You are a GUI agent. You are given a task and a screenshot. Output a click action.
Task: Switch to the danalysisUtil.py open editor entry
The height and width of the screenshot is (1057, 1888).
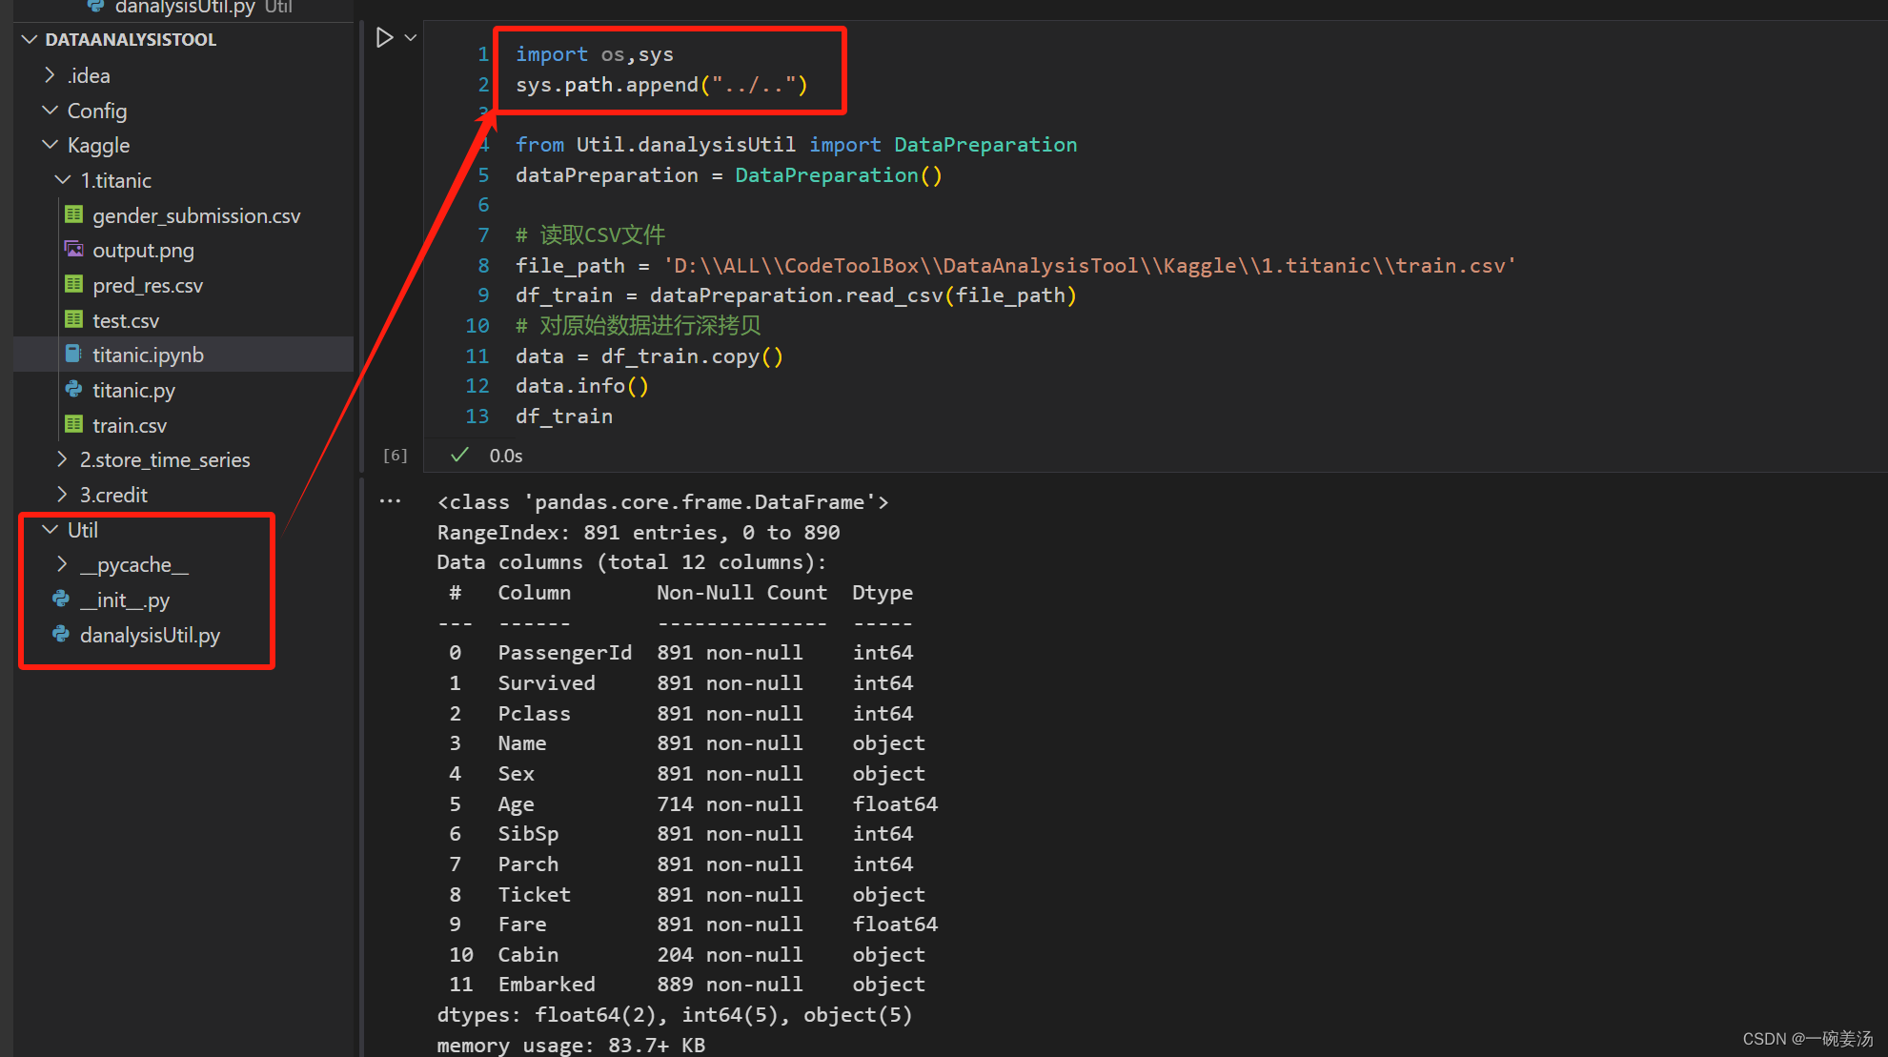(185, 8)
